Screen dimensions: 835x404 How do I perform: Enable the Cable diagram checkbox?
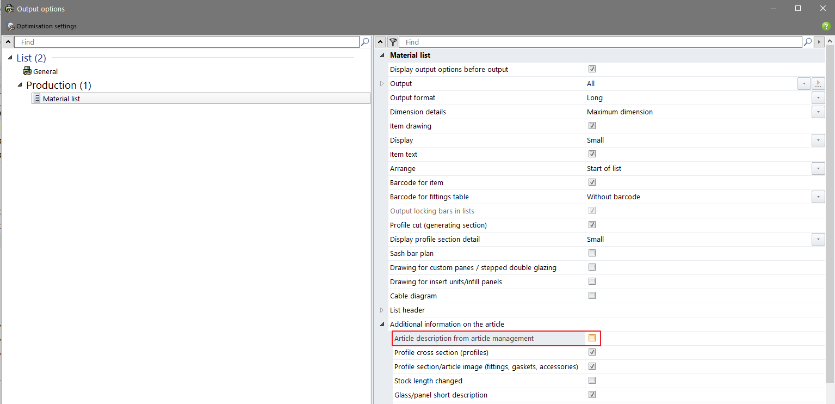[592, 296]
